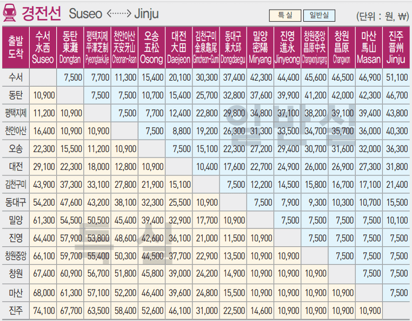Click the 14,600 fare in the 진주 row
Screen dimensions: 412x321
click(261, 311)
